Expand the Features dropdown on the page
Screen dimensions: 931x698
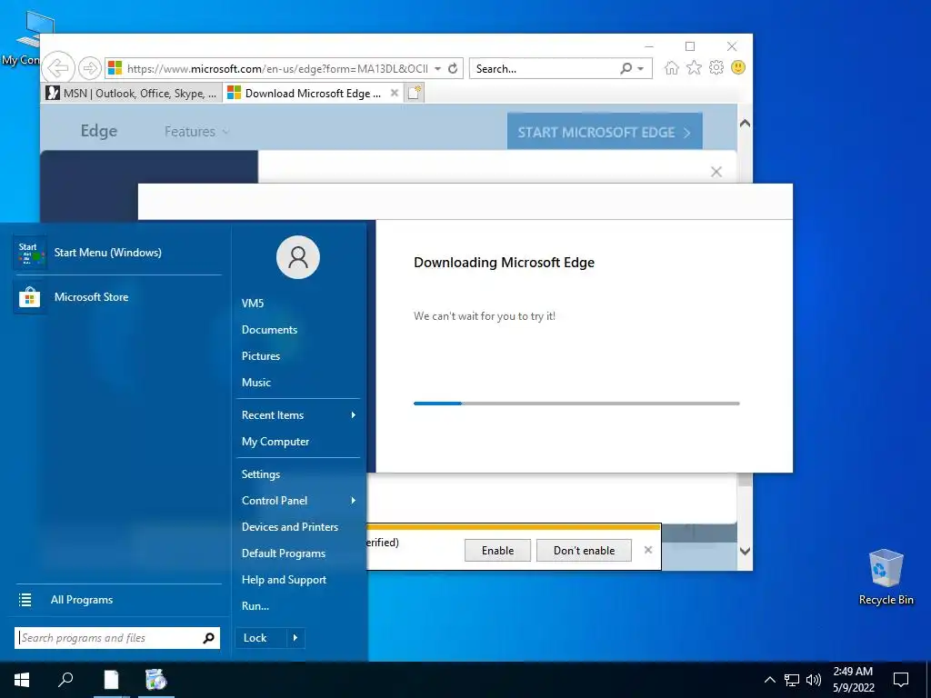tap(196, 131)
